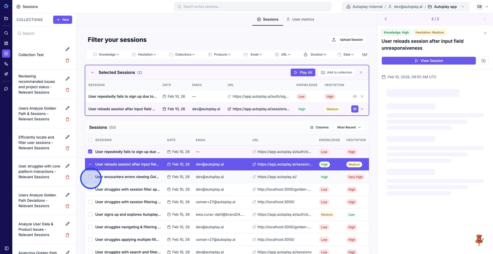The width and height of the screenshot is (493, 254).
Task: Check the select-all sessions header checkbox
Action: coord(90,140)
